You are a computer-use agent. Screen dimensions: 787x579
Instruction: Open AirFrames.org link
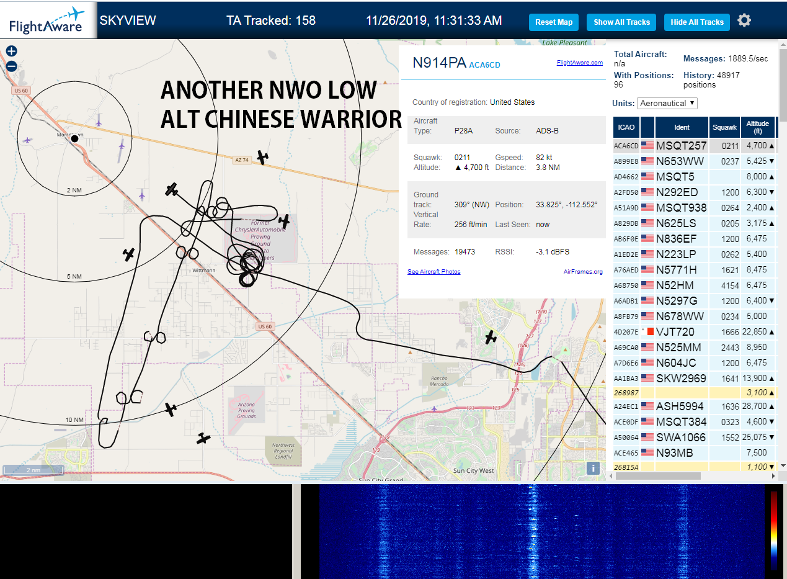click(x=583, y=272)
